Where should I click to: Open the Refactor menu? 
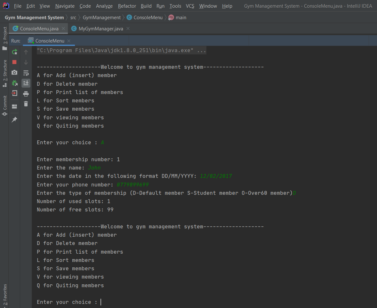[127, 6]
